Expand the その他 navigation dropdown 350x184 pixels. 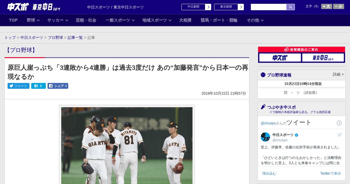click(x=255, y=20)
